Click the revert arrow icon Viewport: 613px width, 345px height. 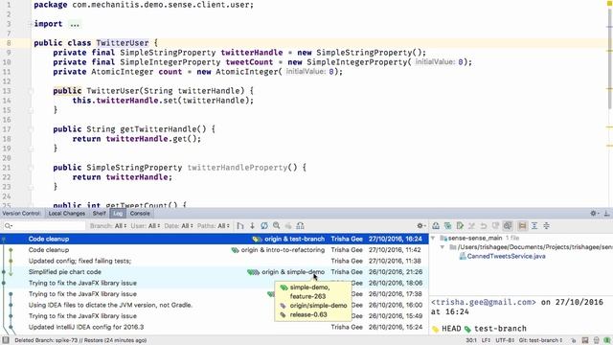pyautogui.click(x=484, y=226)
